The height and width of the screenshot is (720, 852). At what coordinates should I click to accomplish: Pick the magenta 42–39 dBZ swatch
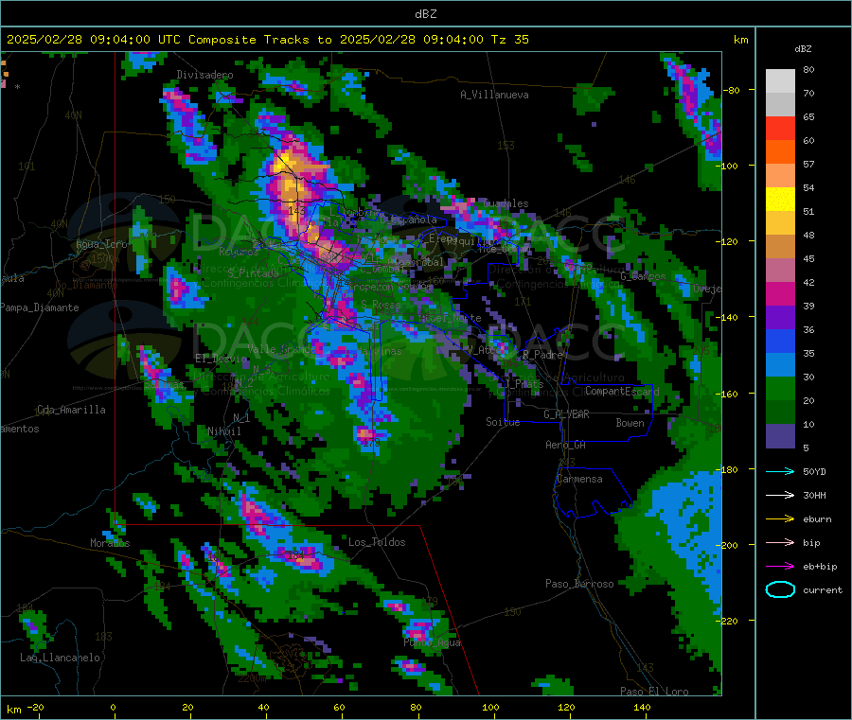pos(780,293)
